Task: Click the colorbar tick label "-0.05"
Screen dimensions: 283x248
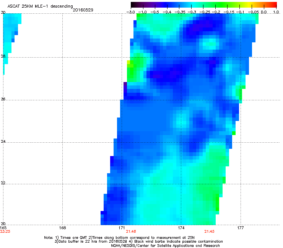Action: (253, 12)
